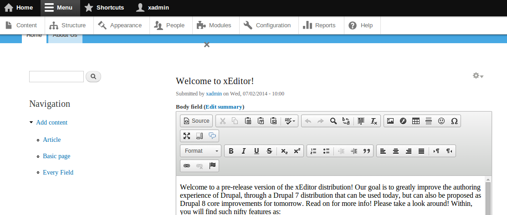507x215 pixels.
Task: Insert an anchor using the flag icon
Action: click(212, 166)
